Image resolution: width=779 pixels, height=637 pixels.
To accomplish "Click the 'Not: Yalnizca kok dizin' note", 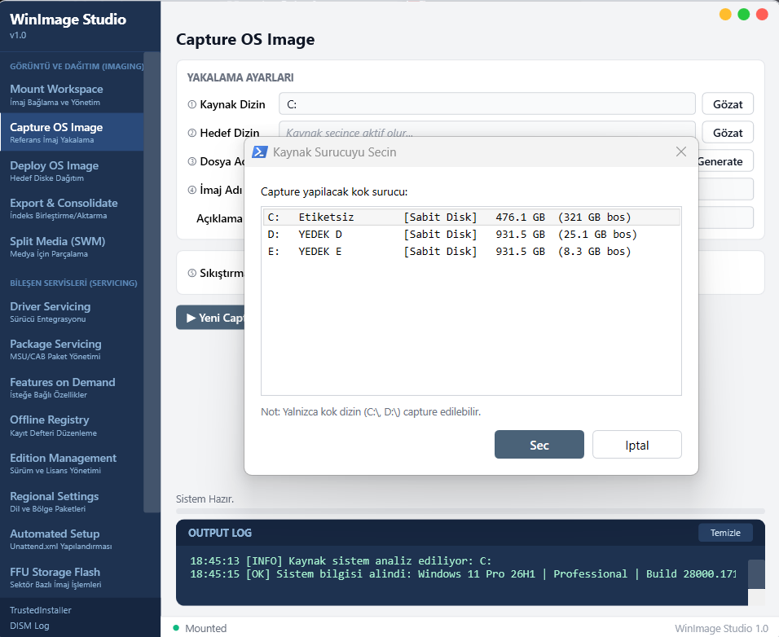I will [371, 411].
